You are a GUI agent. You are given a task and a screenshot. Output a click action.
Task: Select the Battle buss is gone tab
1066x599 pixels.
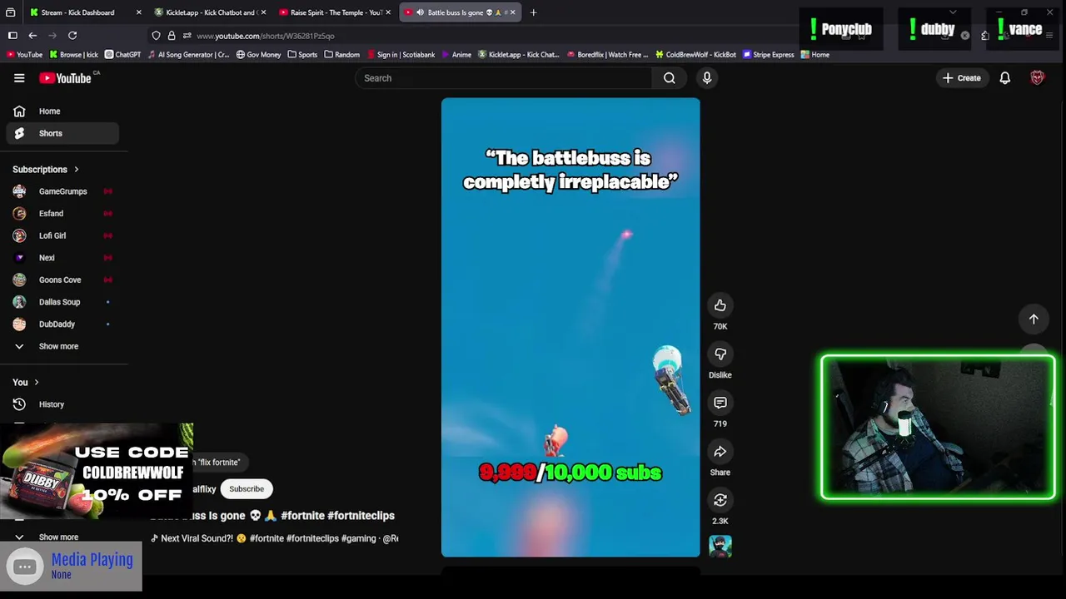[x=460, y=12]
